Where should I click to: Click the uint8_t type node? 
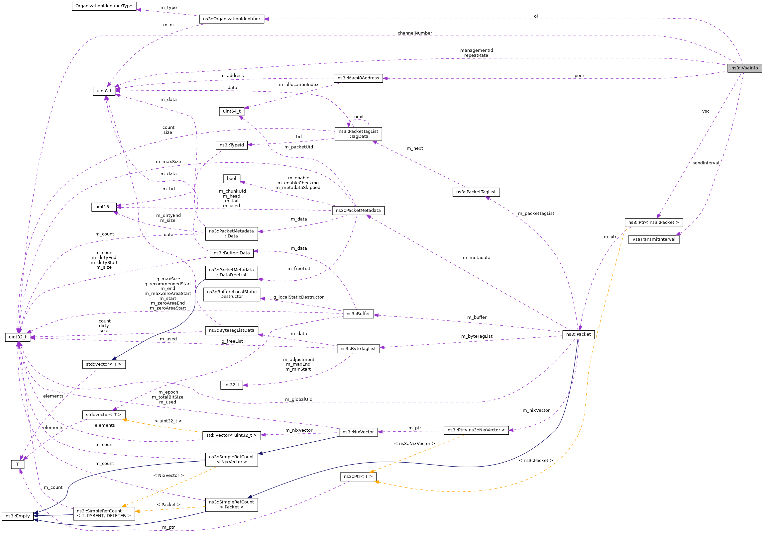104,91
